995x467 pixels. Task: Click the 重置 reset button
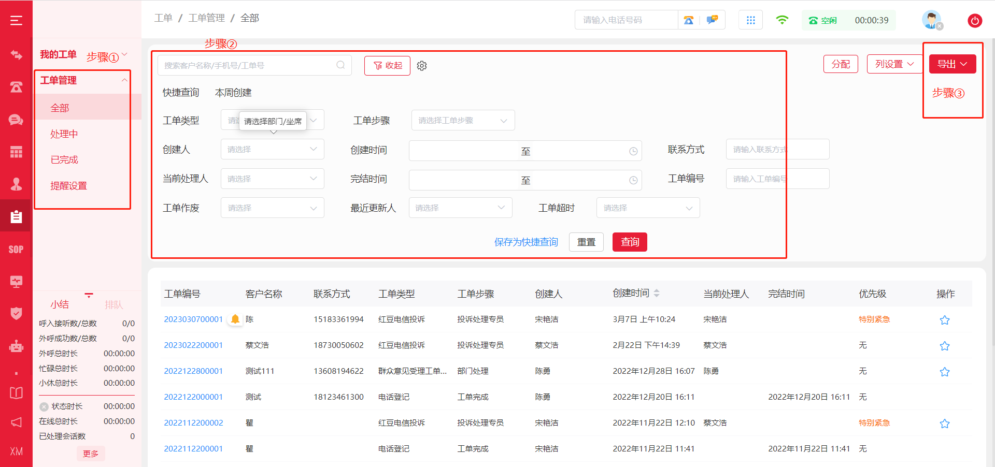pyautogui.click(x=586, y=242)
